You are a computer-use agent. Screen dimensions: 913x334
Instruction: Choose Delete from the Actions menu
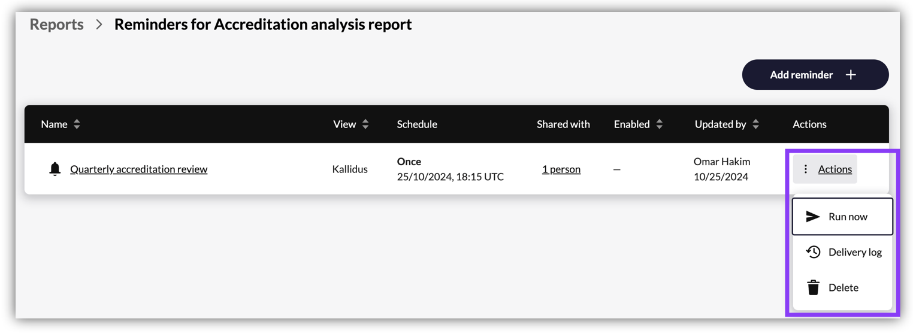pyautogui.click(x=842, y=287)
